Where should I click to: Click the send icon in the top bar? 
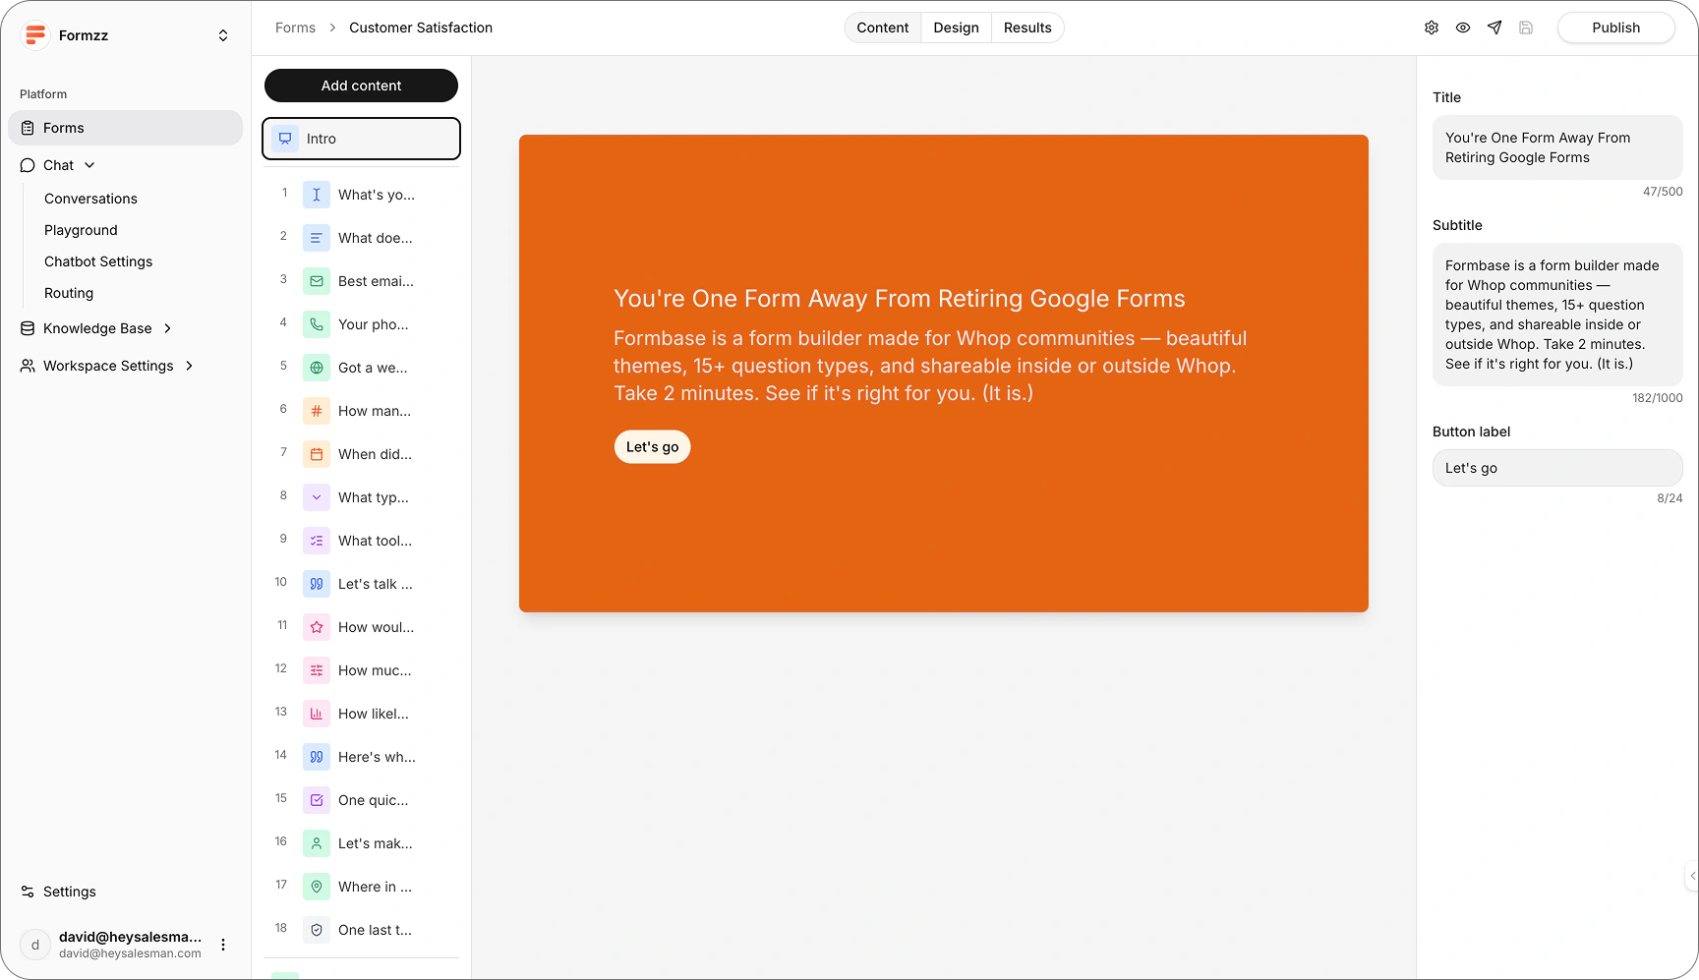click(1494, 28)
